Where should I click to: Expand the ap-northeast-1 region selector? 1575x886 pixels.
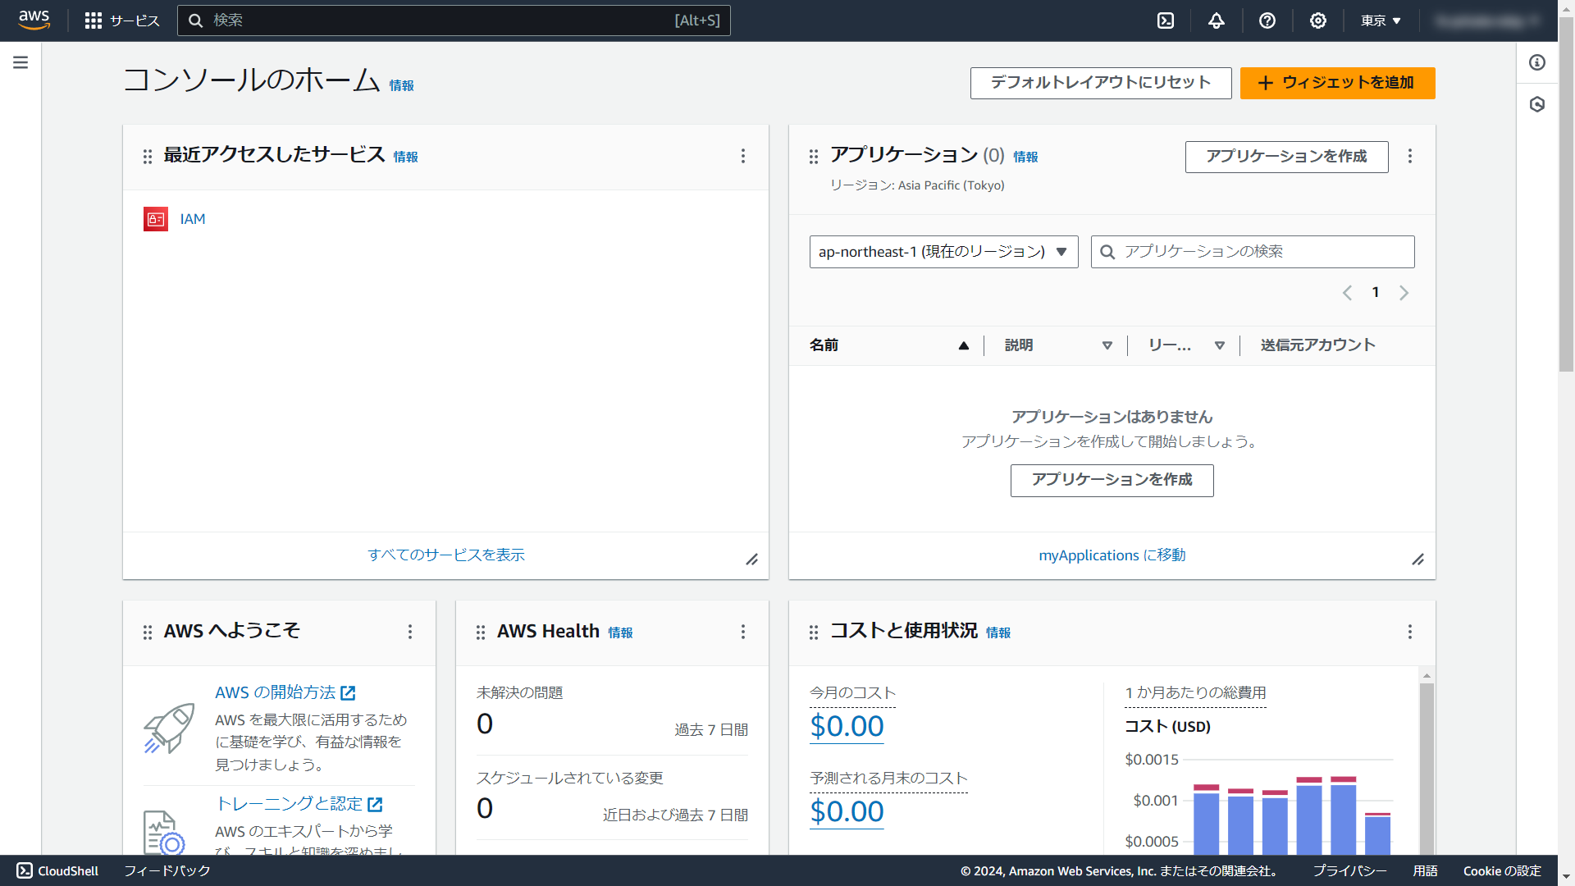(x=943, y=252)
